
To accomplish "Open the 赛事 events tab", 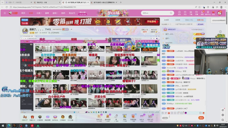I will point(47,13).
